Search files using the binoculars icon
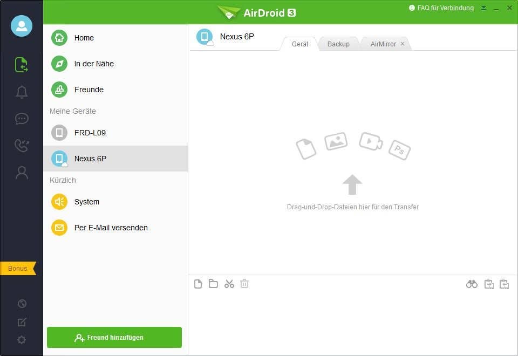Image resolution: width=518 pixels, height=356 pixels. click(472, 284)
